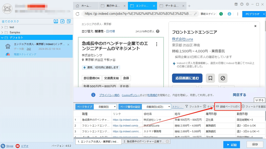Click the home icon on ホーム tab
Viewport: 266px width, 149px height.
77,6
